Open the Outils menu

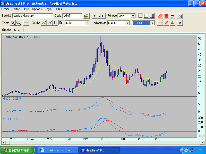pyautogui.click(x=58, y=9)
